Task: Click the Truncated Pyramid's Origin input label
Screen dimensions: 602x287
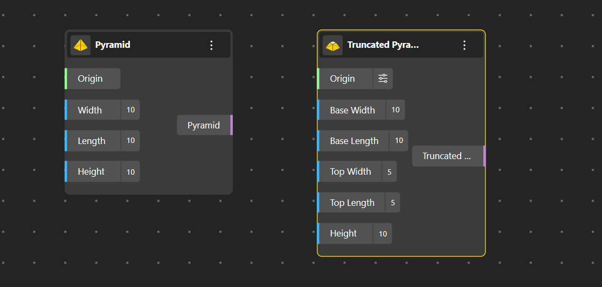Action: tap(343, 78)
